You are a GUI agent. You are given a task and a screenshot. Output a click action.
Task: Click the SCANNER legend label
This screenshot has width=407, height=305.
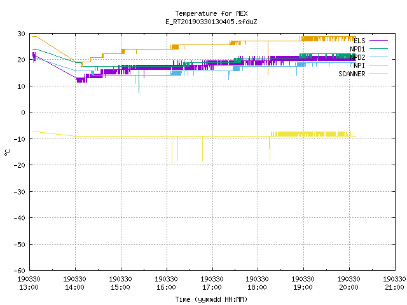(352, 74)
